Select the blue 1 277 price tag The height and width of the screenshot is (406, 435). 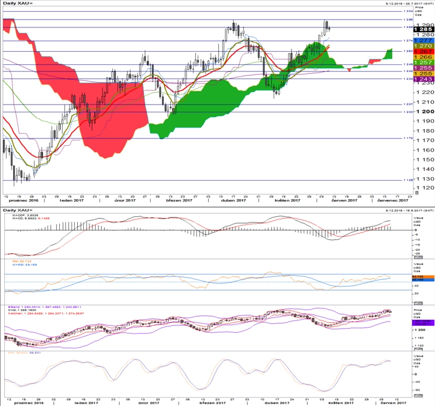(x=424, y=40)
